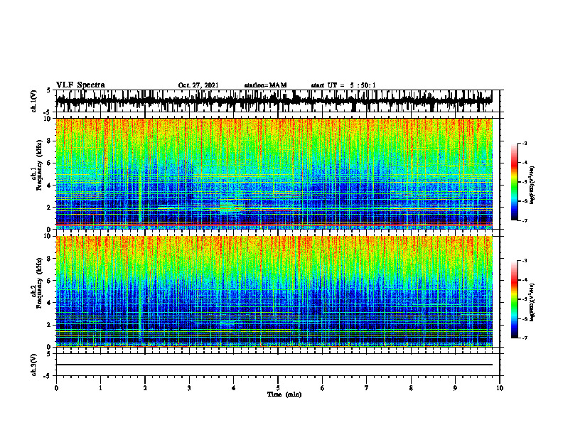Click time axis tick label "3"

click(189, 388)
